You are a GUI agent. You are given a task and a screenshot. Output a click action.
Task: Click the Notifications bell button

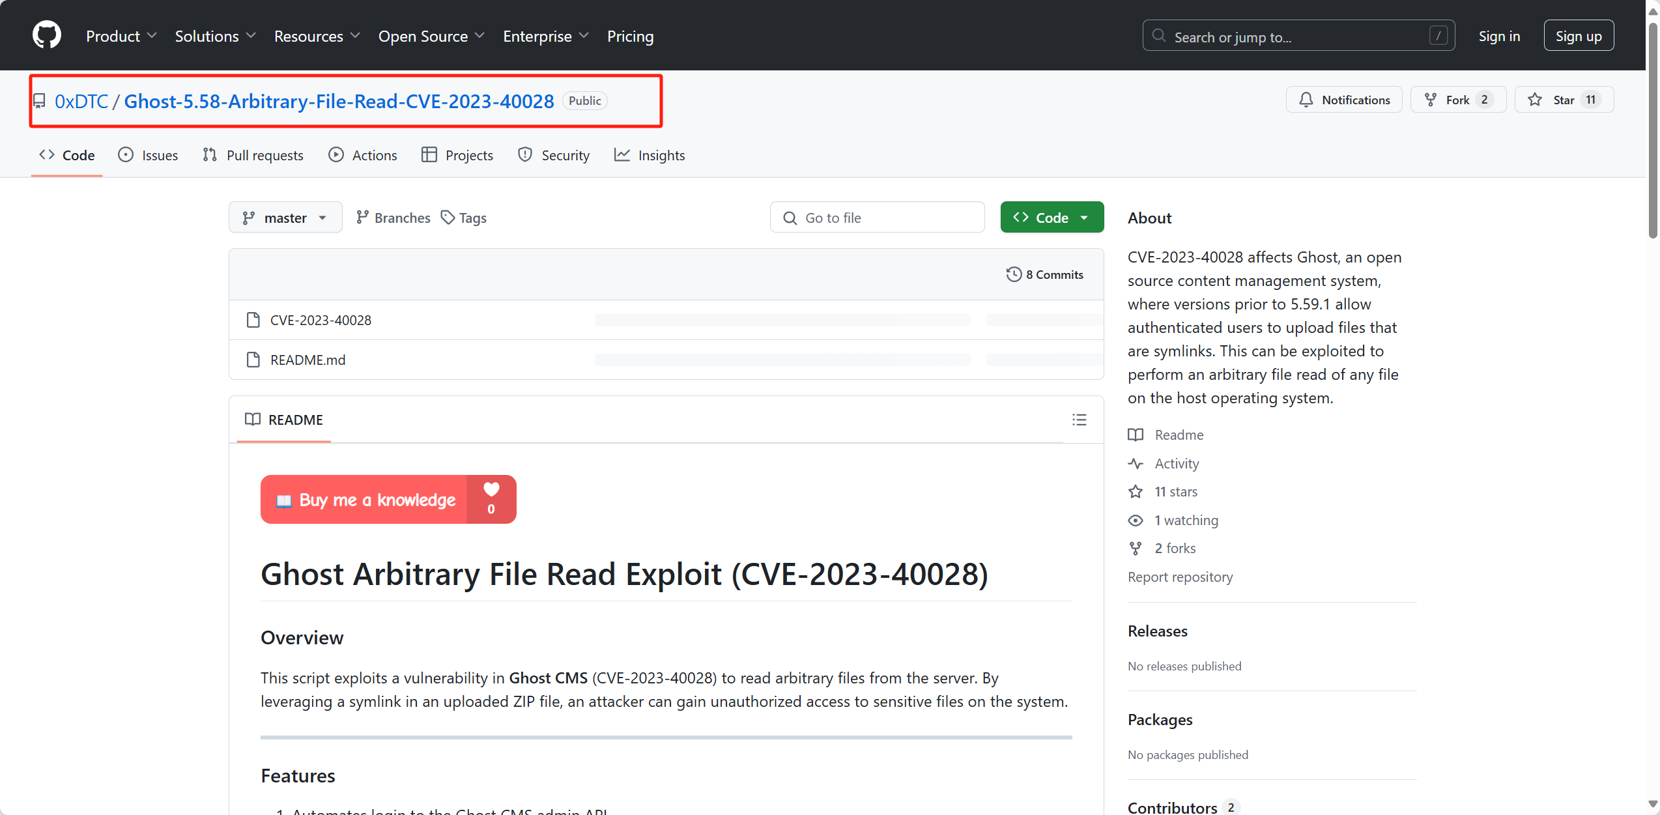pos(1343,100)
